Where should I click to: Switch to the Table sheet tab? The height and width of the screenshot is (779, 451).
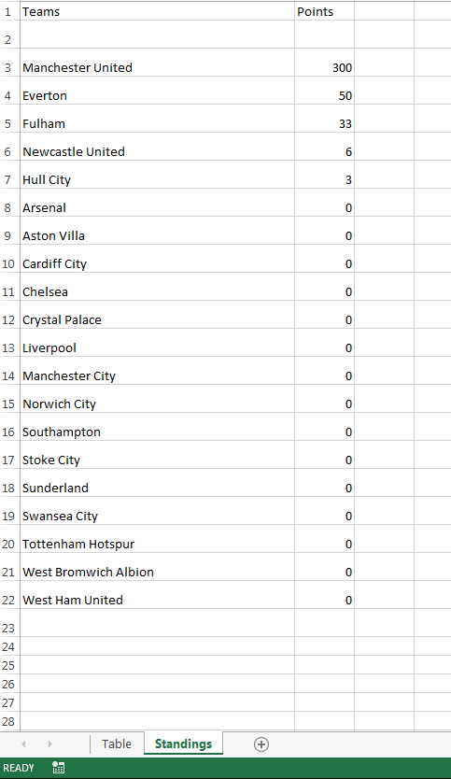[117, 744]
